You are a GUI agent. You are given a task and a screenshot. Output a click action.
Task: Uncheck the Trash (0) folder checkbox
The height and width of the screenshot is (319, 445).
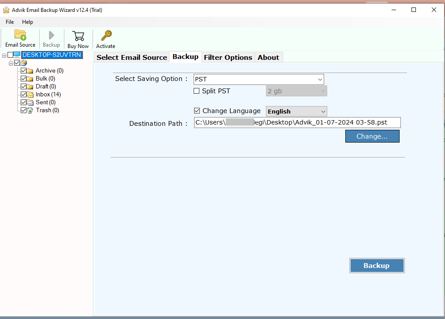tap(23, 110)
